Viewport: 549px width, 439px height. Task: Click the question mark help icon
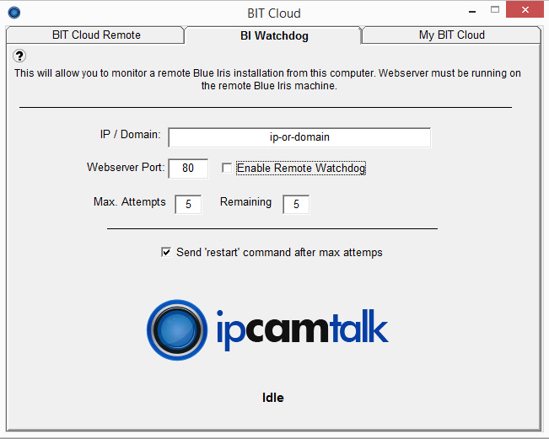click(x=20, y=56)
